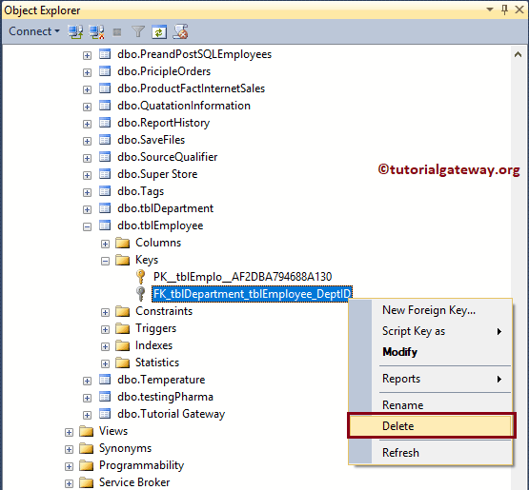Click the dbo.tblDepartment table icon

tap(105, 208)
